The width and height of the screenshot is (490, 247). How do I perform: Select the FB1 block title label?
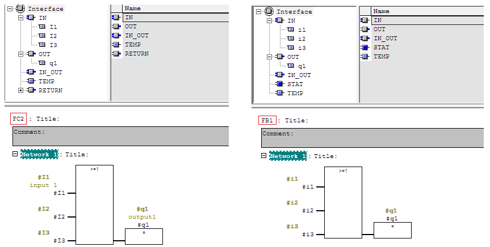coord(266,120)
